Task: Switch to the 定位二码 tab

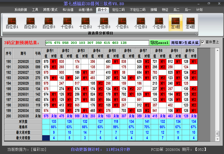Action: [118, 10]
